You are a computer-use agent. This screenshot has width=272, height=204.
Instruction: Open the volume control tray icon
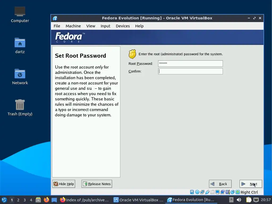point(239,200)
